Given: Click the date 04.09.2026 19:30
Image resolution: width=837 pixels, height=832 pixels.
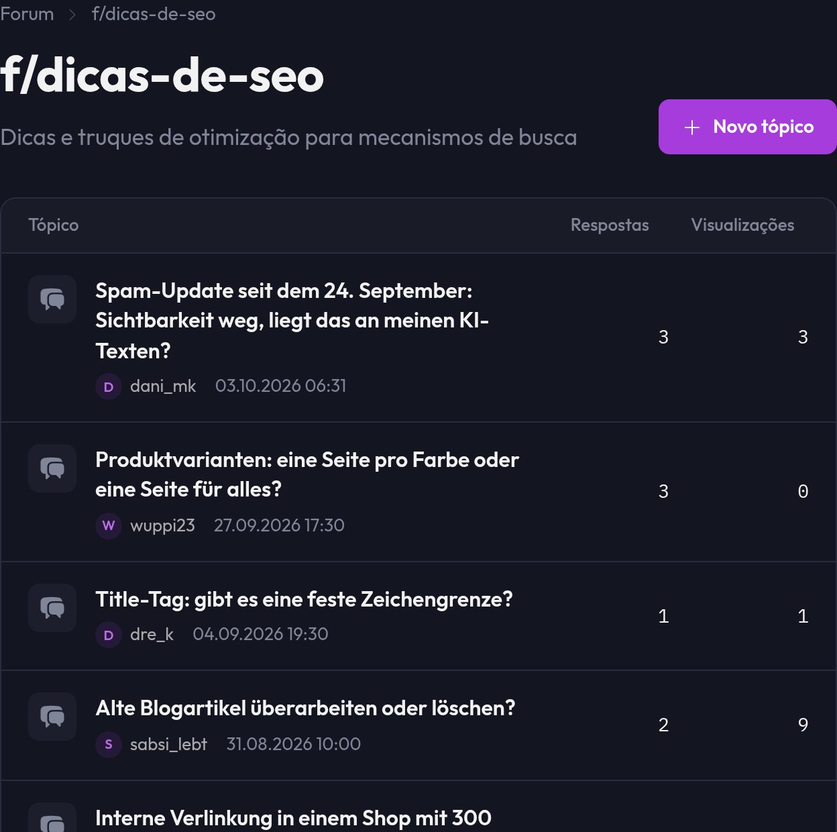Looking at the screenshot, I should (260, 634).
